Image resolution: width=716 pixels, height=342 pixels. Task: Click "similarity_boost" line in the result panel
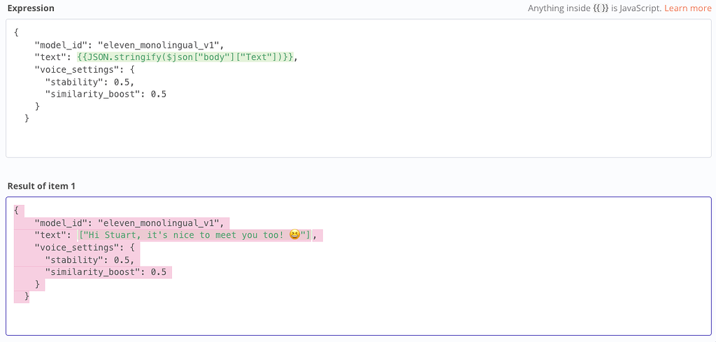tap(105, 272)
